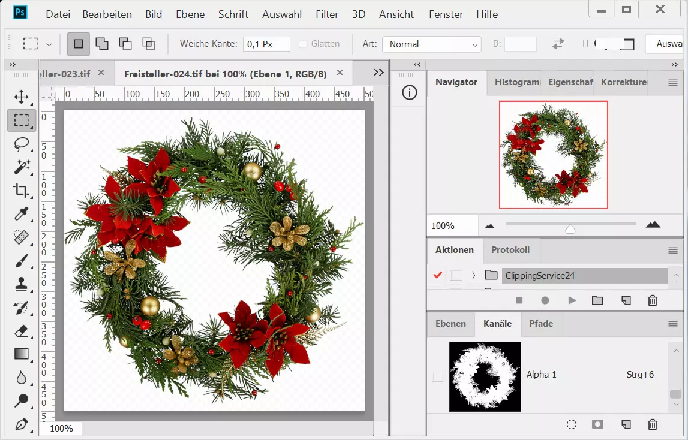Expand the ClippingService24 action folder
688x440 pixels.
click(473, 275)
